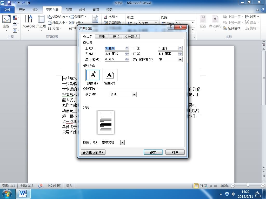
Task: Click Bring Forward (上移一层)
Action: click(233, 17)
